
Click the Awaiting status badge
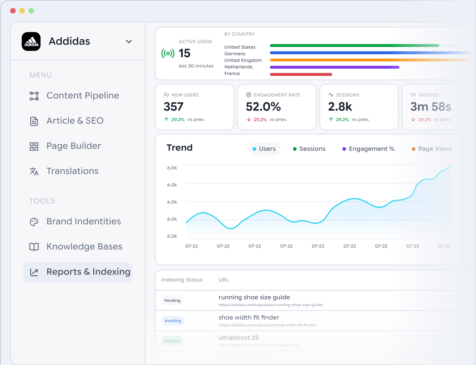pos(173,321)
